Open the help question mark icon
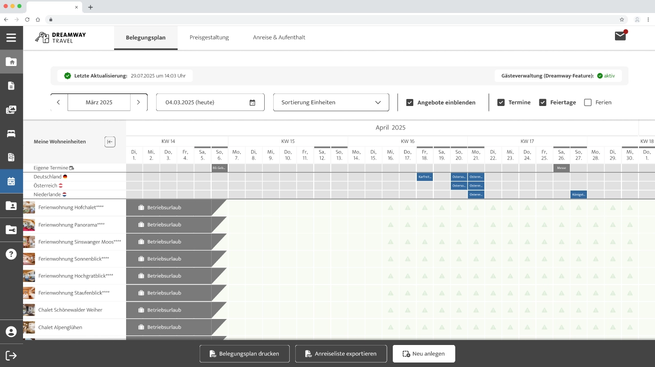655x367 pixels. [11, 254]
